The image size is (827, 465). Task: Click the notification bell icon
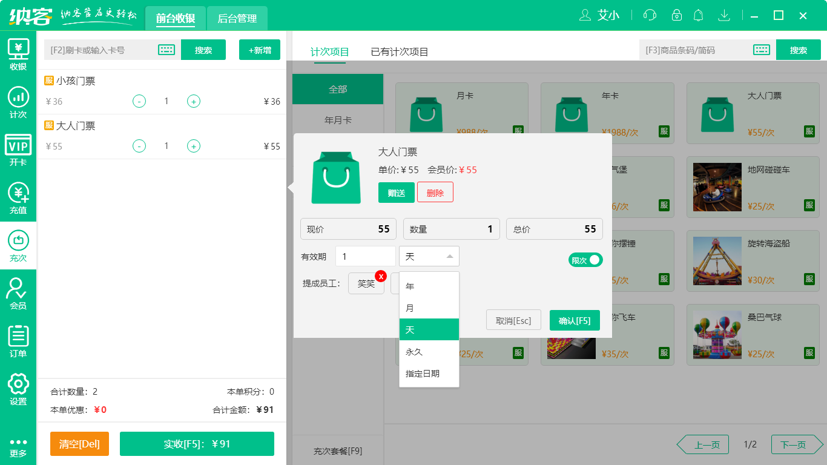pyautogui.click(x=698, y=15)
